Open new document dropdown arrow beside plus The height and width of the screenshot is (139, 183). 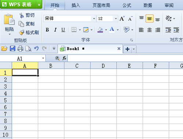pos(134,49)
